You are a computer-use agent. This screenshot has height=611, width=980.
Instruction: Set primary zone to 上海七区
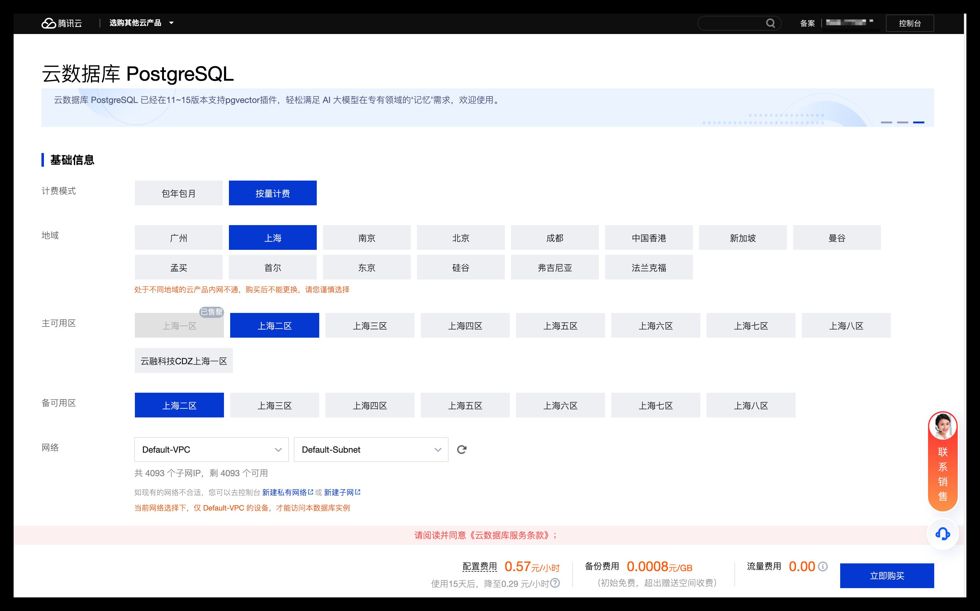click(751, 325)
